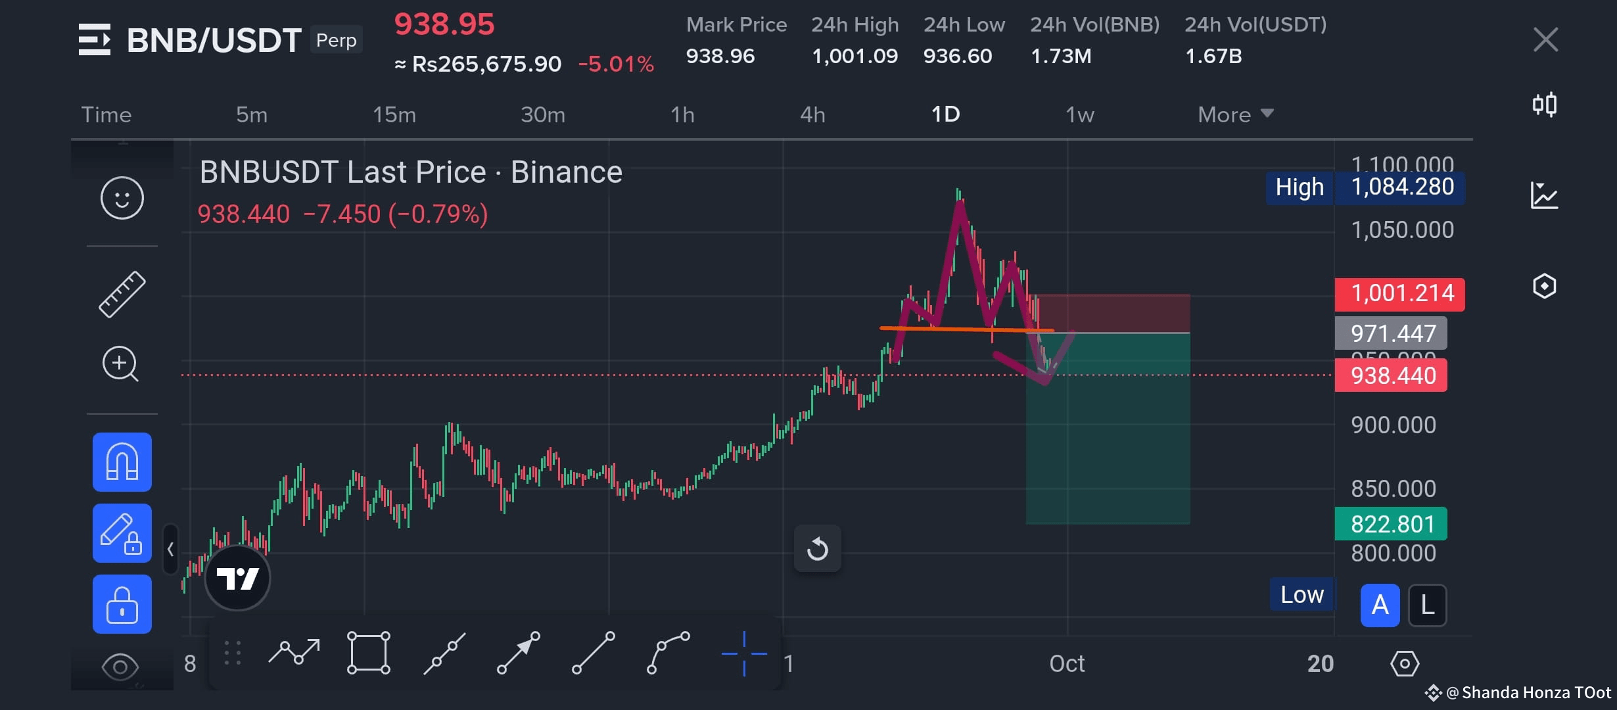Click the -5.01% change value

click(x=616, y=64)
